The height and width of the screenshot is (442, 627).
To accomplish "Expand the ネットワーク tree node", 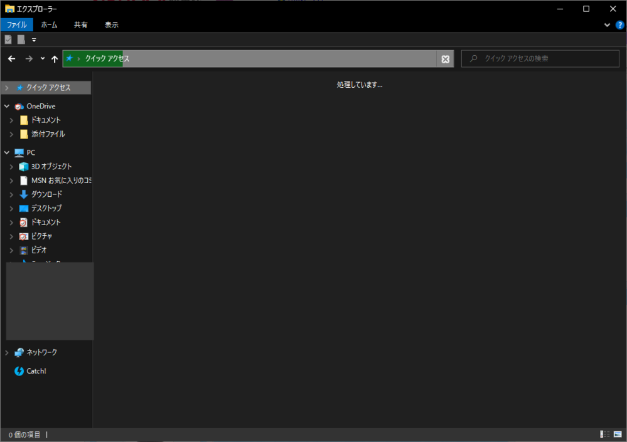I will click(x=7, y=352).
